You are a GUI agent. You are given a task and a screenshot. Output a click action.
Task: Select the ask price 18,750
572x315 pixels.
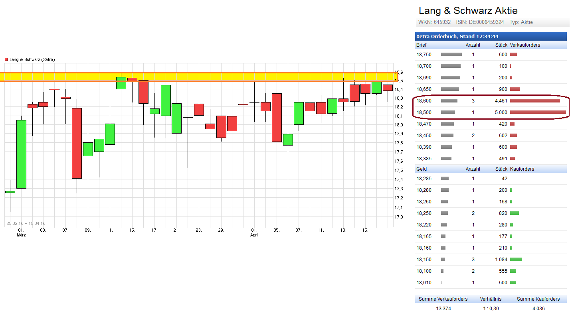(x=424, y=55)
